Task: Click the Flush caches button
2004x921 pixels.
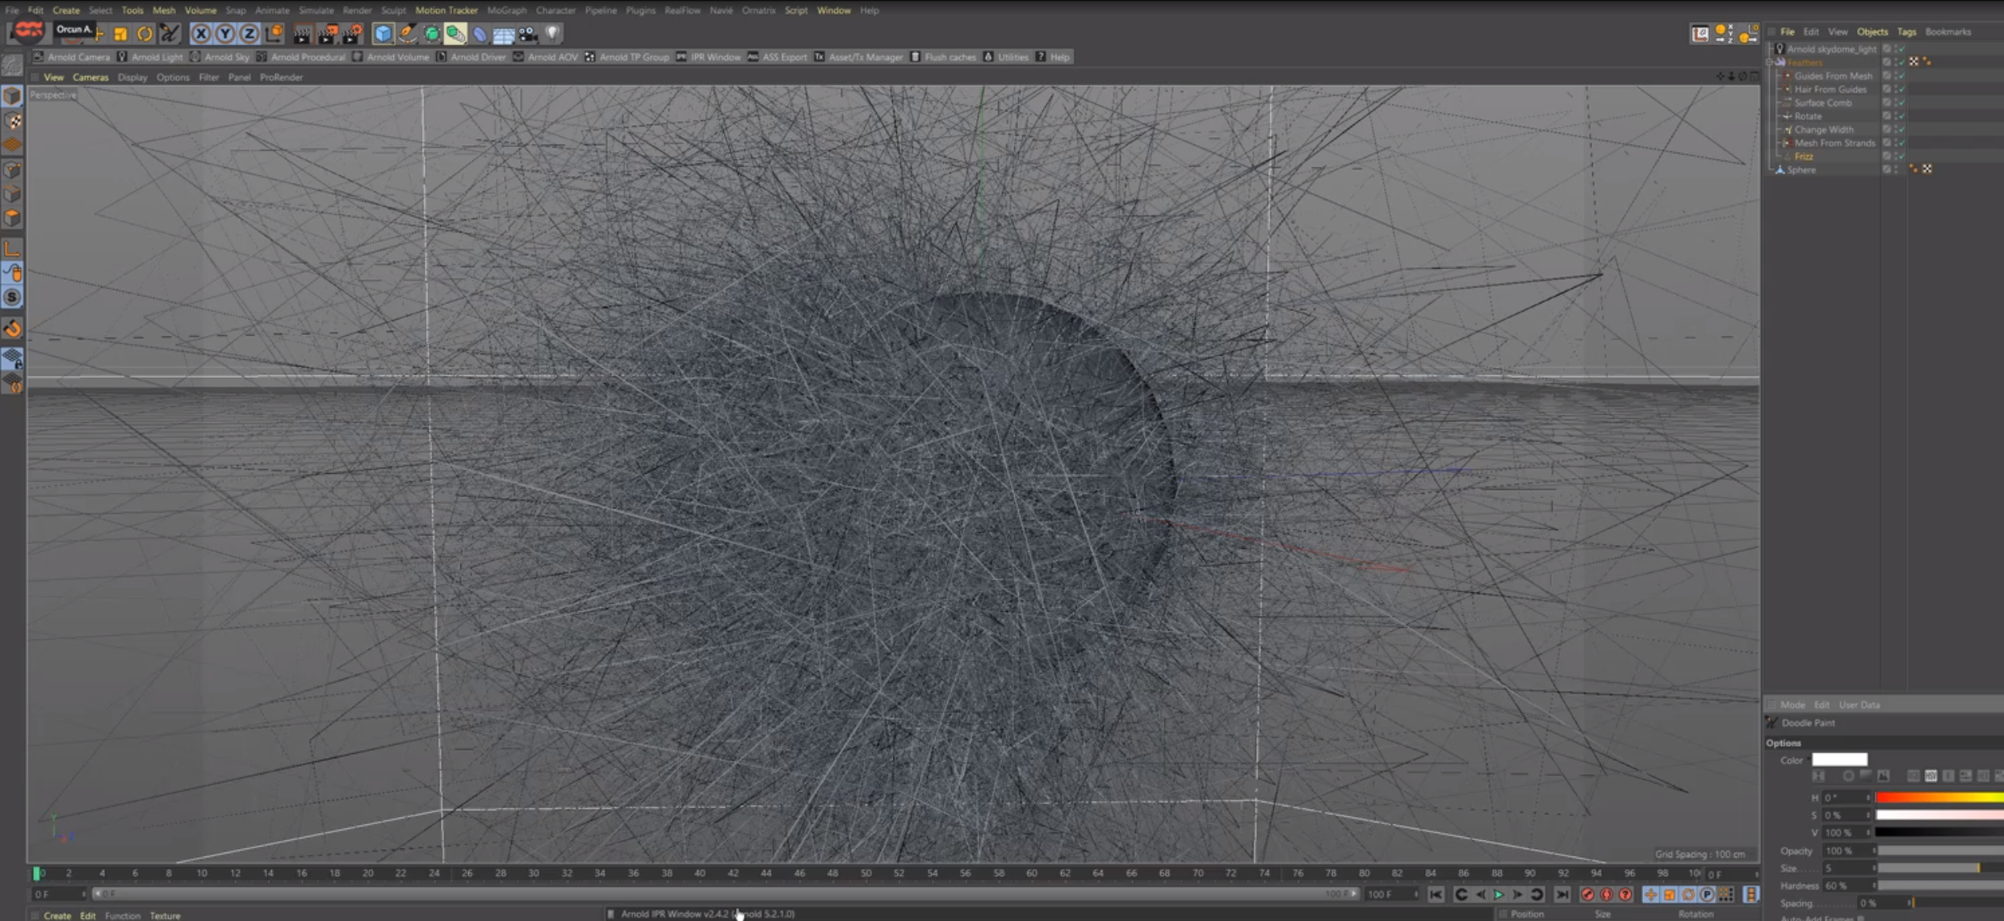Action: pos(943,57)
